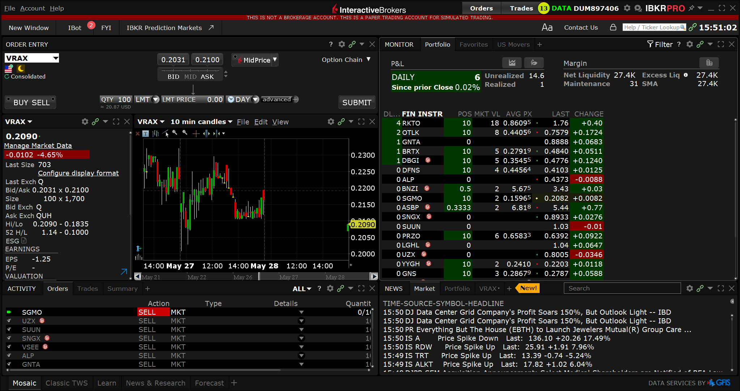Click the green link icon beside the clock
Image resolution: width=740 pixels, height=391 pixels.
(x=693, y=27)
